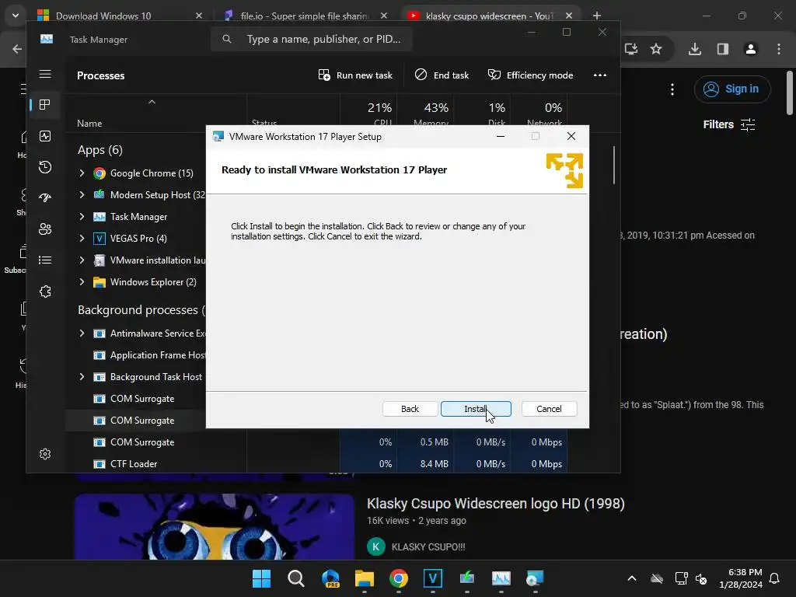
Task: Open Task Manager settings gear
Action: click(45, 454)
